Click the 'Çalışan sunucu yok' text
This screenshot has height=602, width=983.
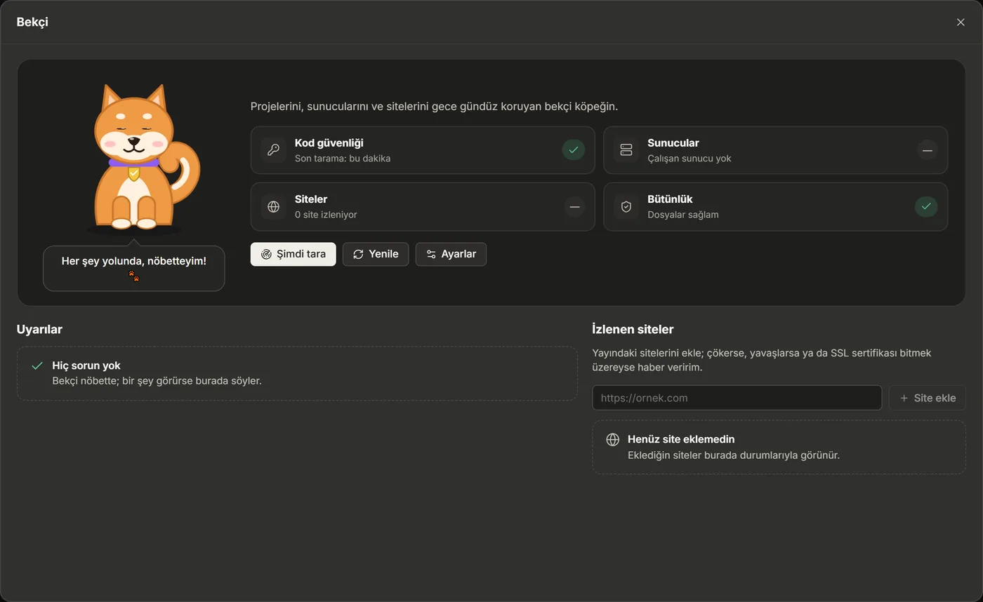tap(690, 159)
